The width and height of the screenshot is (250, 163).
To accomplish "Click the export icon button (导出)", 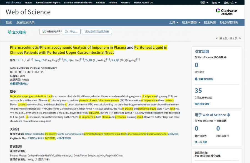I will [71, 32].
